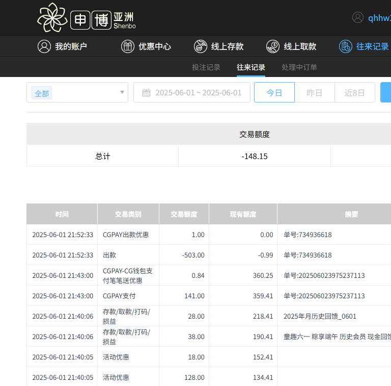This screenshot has height=386, width=391.
Task: Click the user avatar icon beside username
Action: pos(358,18)
